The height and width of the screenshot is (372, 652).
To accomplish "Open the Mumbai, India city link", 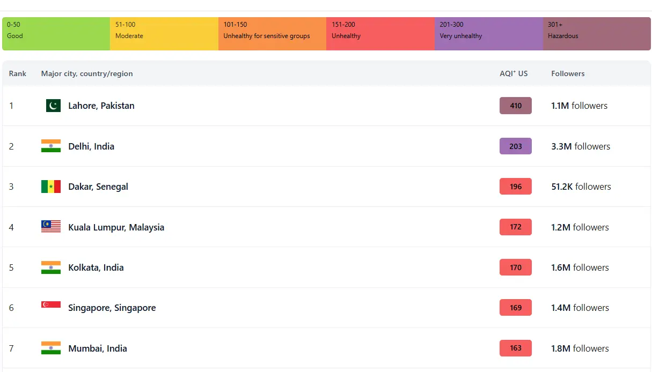I will tap(98, 348).
